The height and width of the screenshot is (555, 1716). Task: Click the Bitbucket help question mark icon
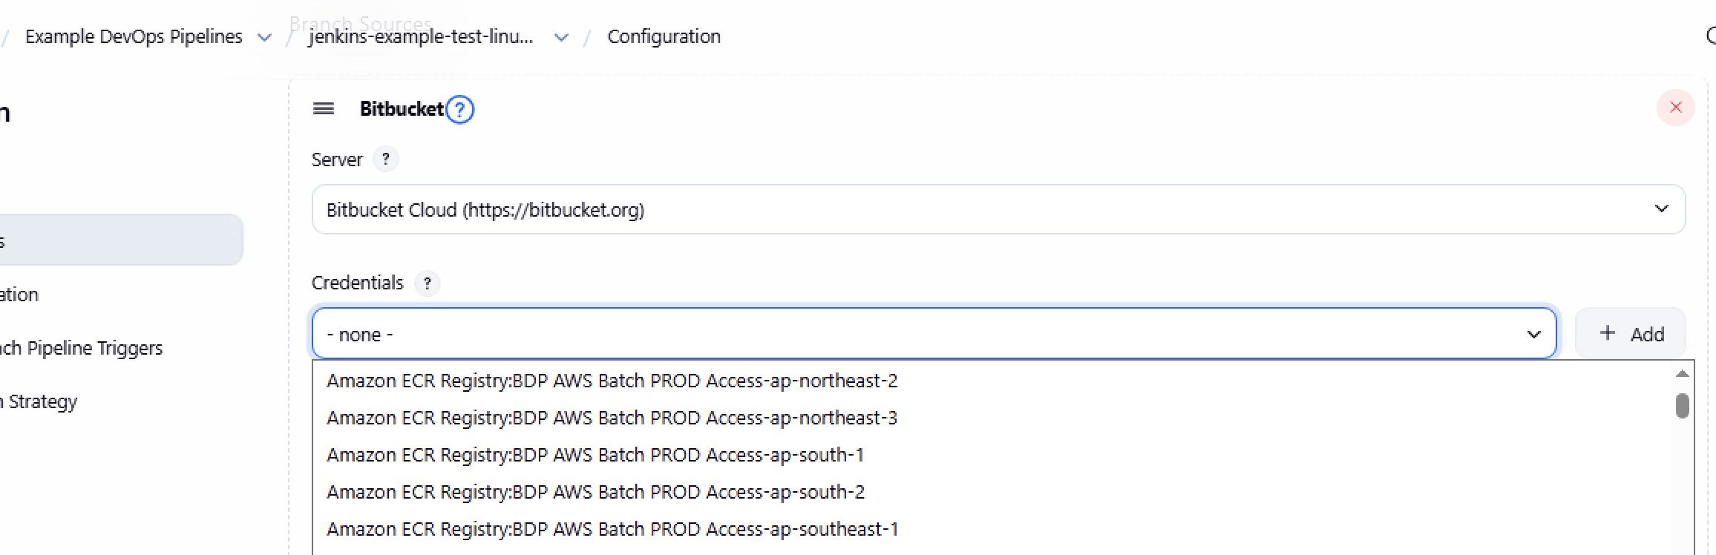(x=460, y=110)
